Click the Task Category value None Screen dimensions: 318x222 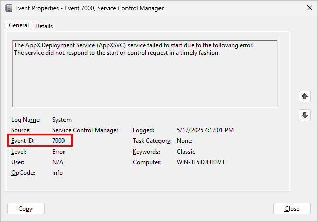[x=184, y=141]
